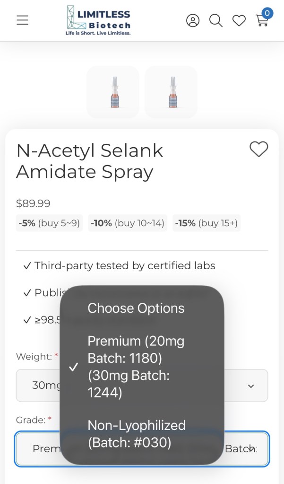Add product to wishlist with heart icon
The image size is (284, 484).
(258, 149)
